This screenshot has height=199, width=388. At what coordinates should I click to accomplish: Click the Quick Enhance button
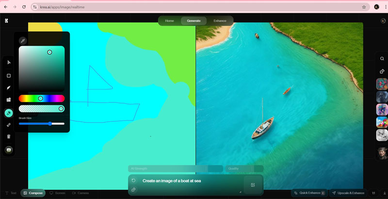[x=309, y=193]
